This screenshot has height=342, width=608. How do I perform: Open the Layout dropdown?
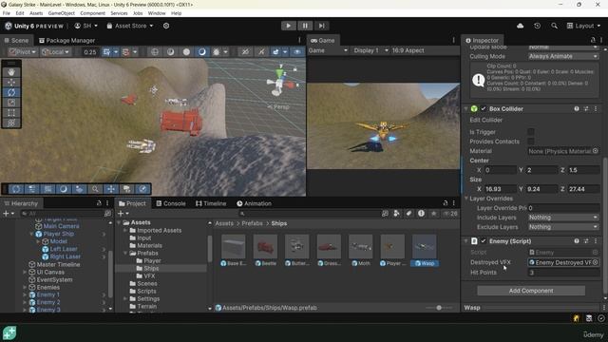(x=583, y=26)
